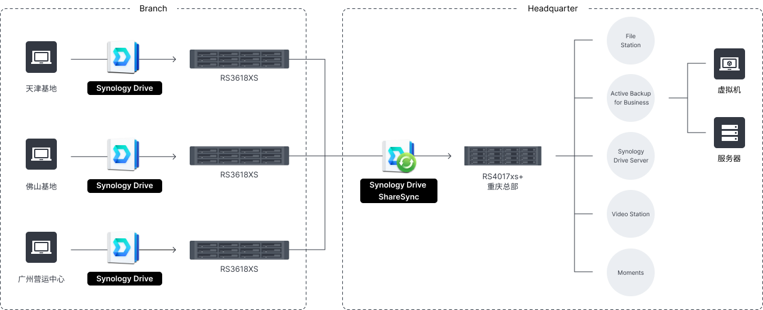Click the 服务器 server icon
The image size is (763, 310).
pyautogui.click(x=729, y=133)
